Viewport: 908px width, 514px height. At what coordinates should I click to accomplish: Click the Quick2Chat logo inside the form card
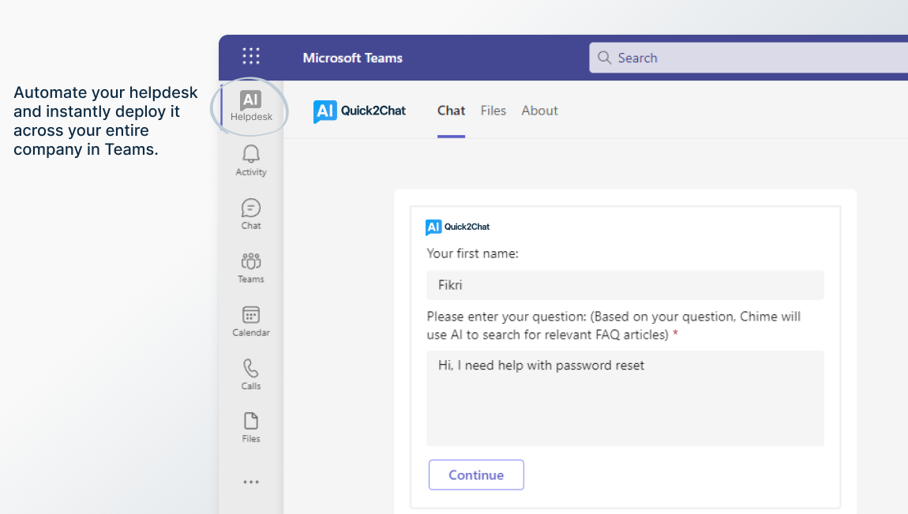pyautogui.click(x=457, y=227)
